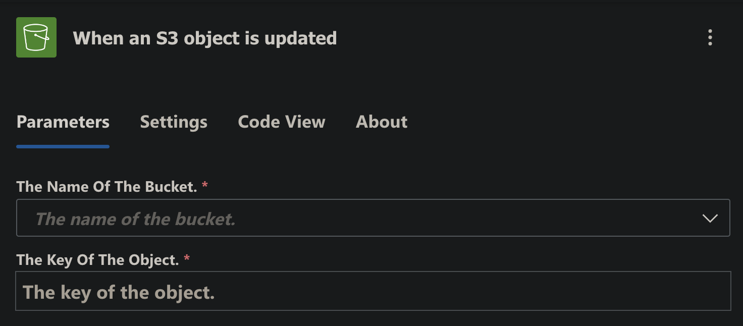Expand the bucket name dropdown chevron
This screenshot has height=326, width=743.
click(710, 218)
